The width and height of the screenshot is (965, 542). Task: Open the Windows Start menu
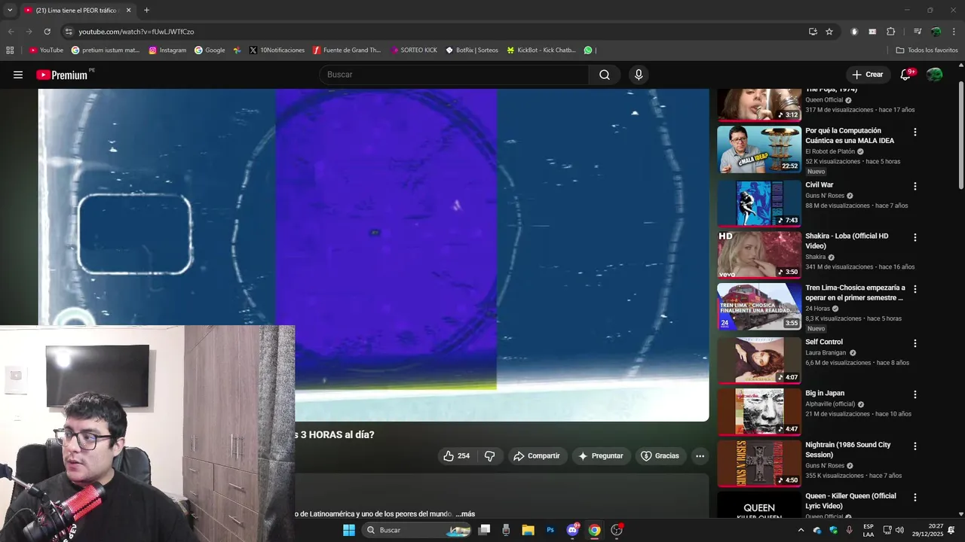coord(348,530)
